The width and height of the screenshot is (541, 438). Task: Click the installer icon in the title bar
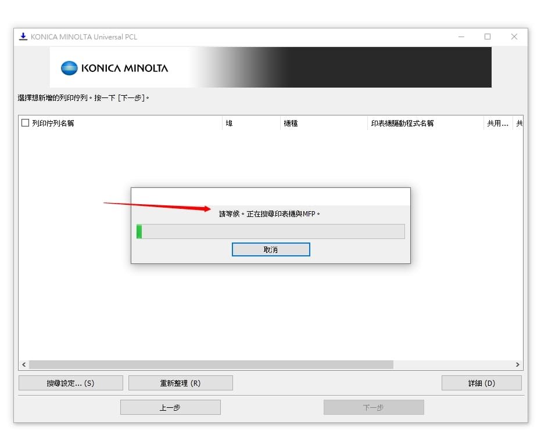23,37
